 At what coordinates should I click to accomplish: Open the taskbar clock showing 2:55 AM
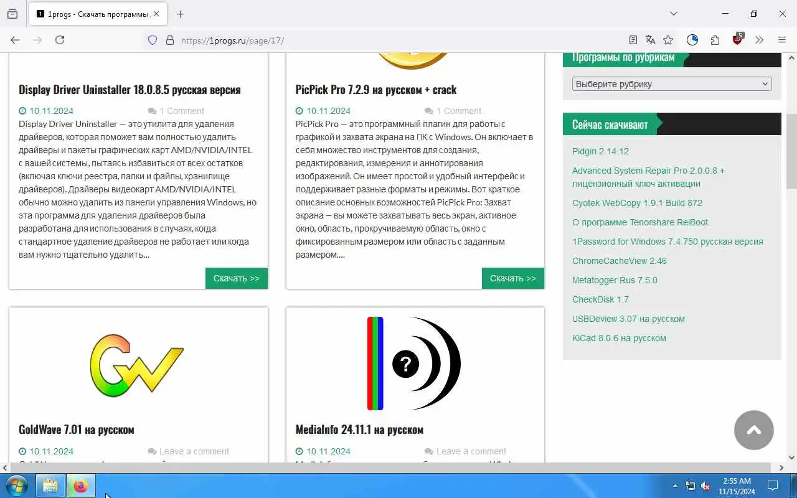(x=737, y=486)
